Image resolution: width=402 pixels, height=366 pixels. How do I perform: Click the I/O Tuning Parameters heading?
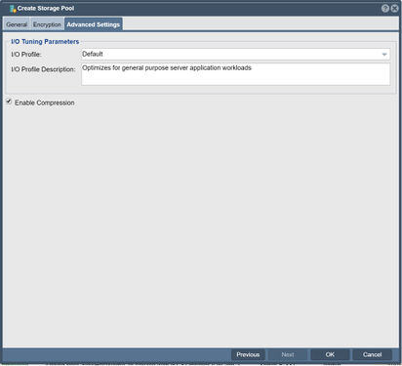click(45, 42)
